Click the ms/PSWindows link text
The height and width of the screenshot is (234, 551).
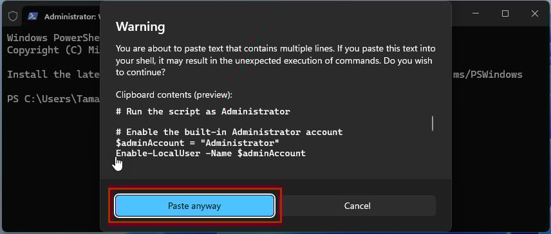(487, 75)
